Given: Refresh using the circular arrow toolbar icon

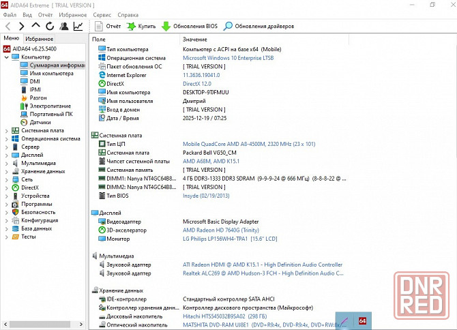Looking at the screenshot, I should click(x=50, y=26).
